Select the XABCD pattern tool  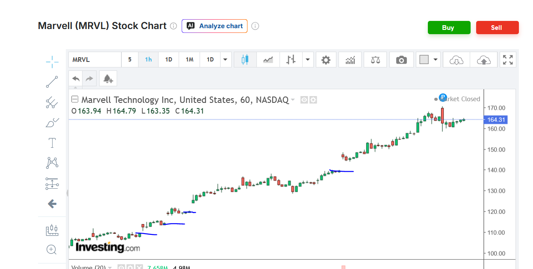[52, 163]
